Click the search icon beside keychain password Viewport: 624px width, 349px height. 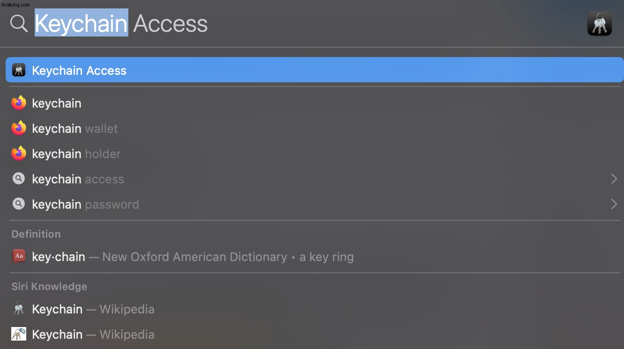(19, 204)
